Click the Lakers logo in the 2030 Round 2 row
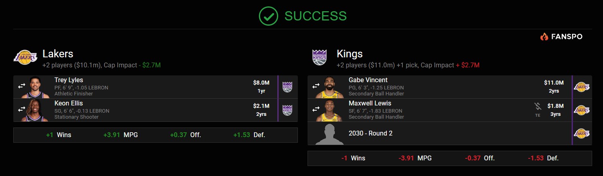 pyautogui.click(x=582, y=133)
